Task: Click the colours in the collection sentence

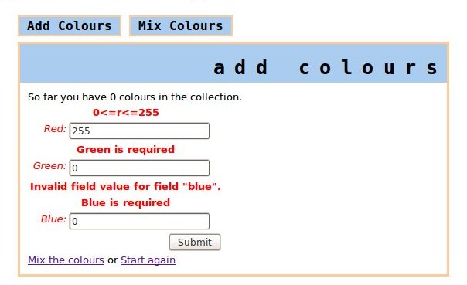Action: coord(135,97)
